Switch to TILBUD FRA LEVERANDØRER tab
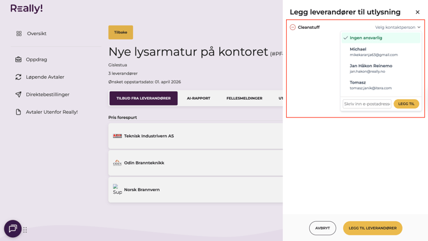The image size is (428, 241). 144,98
